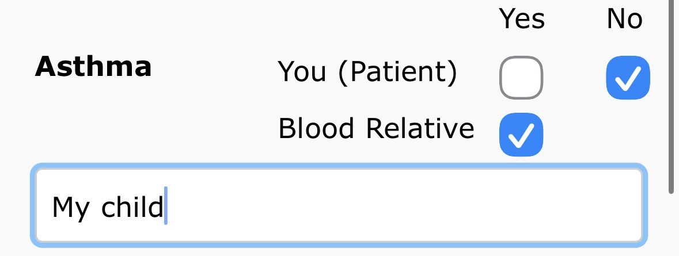Place cursor on the word "child"
The width and height of the screenshot is (679, 256).
click(132, 207)
